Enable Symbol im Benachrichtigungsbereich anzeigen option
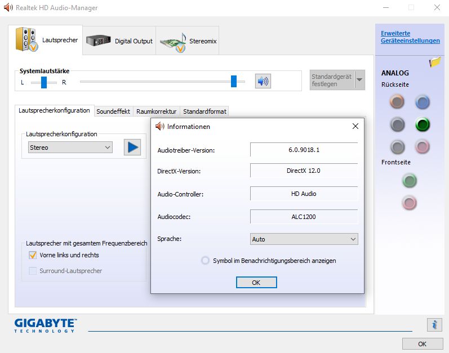This screenshot has width=449, height=353. coord(205,260)
